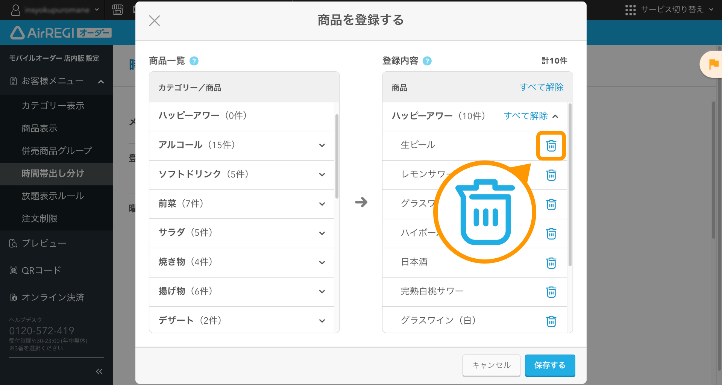The width and height of the screenshot is (722, 385).
Task: Click グラスワイン（白） item text
Action: 438,320
